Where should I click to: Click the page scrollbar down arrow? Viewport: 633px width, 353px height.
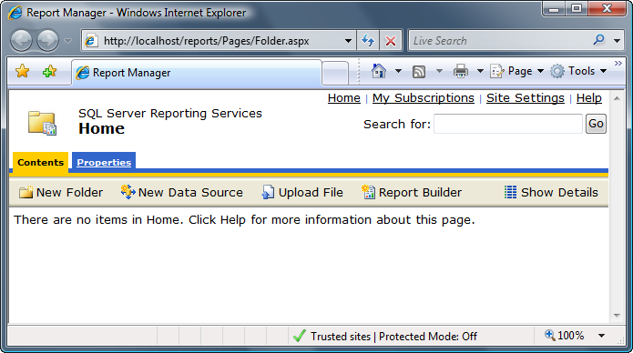[x=617, y=316]
